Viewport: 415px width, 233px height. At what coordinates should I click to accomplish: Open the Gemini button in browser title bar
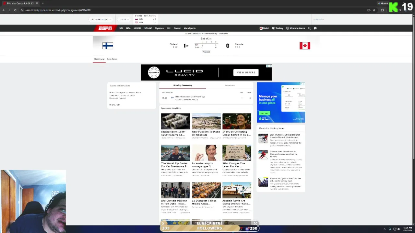tap(383, 3)
